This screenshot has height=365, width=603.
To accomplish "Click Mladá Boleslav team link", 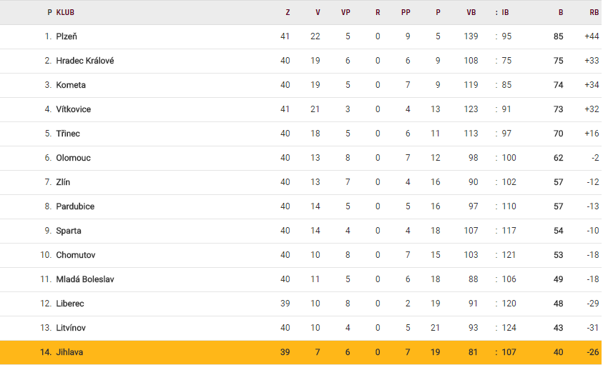I will click(x=85, y=279).
